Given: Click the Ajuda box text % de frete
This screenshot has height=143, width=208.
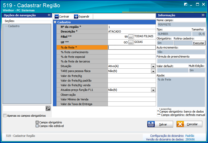Looking at the screenshot, I should pos(164,80).
